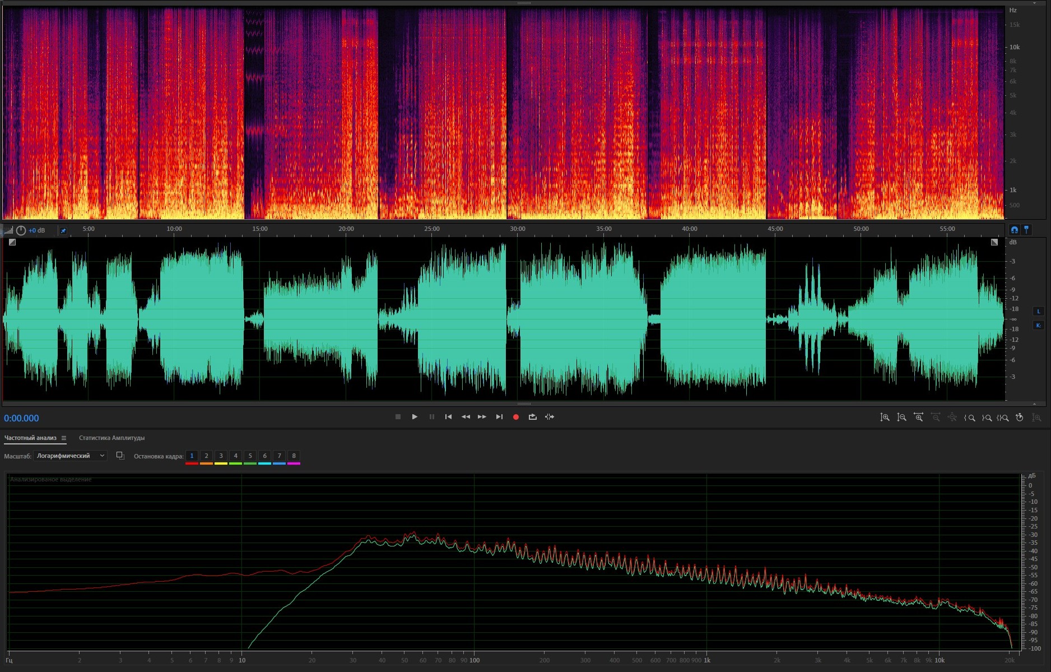This screenshot has width=1051, height=672.
Task: Toggle frame hold number 1
Action: 192,456
